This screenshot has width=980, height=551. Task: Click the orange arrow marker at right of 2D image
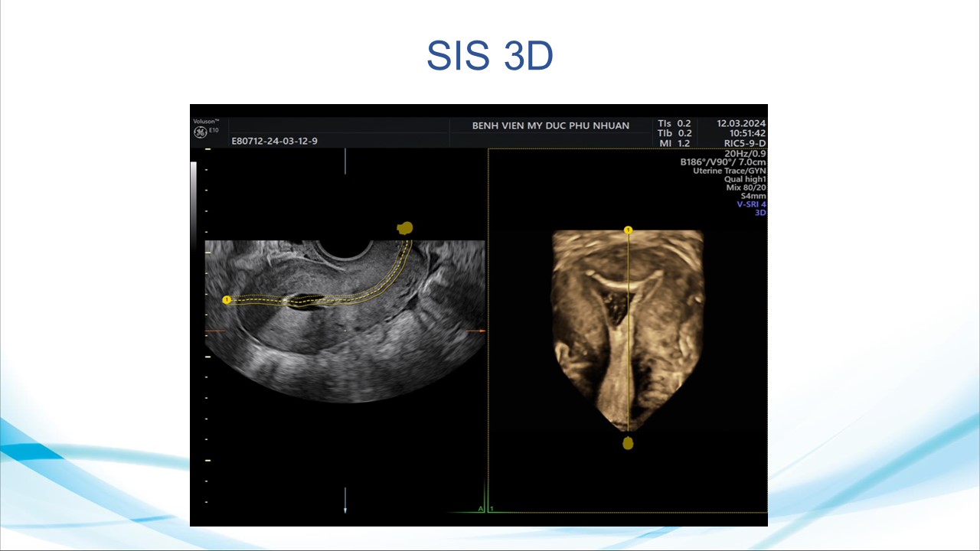pos(480,331)
